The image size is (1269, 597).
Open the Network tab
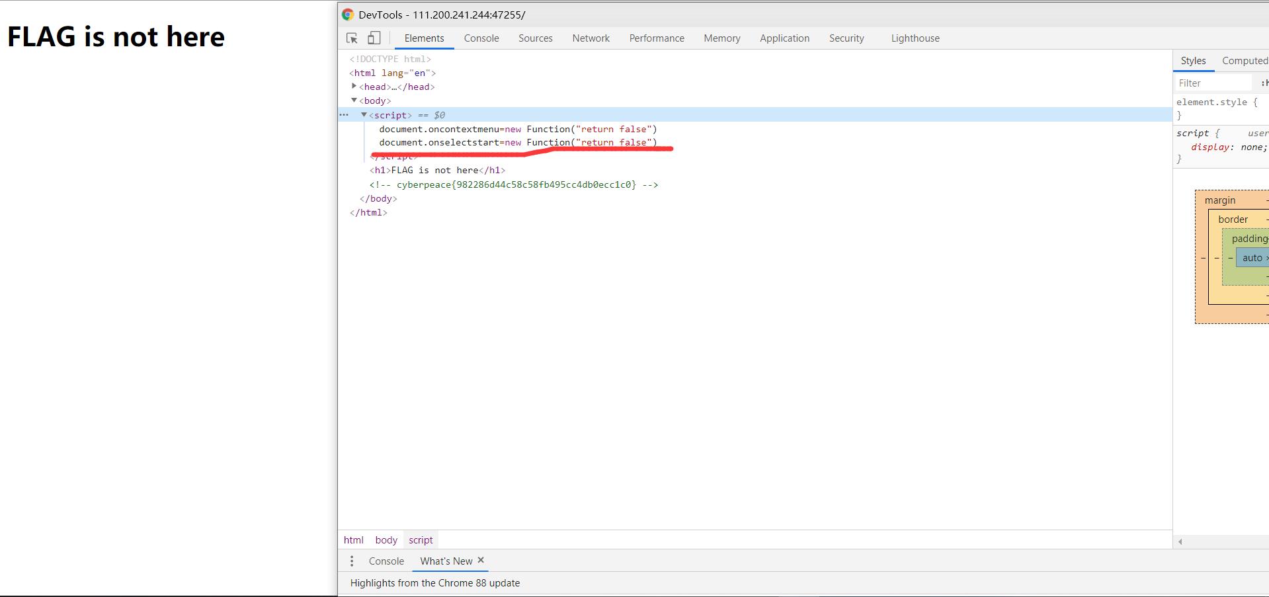(x=591, y=38)
